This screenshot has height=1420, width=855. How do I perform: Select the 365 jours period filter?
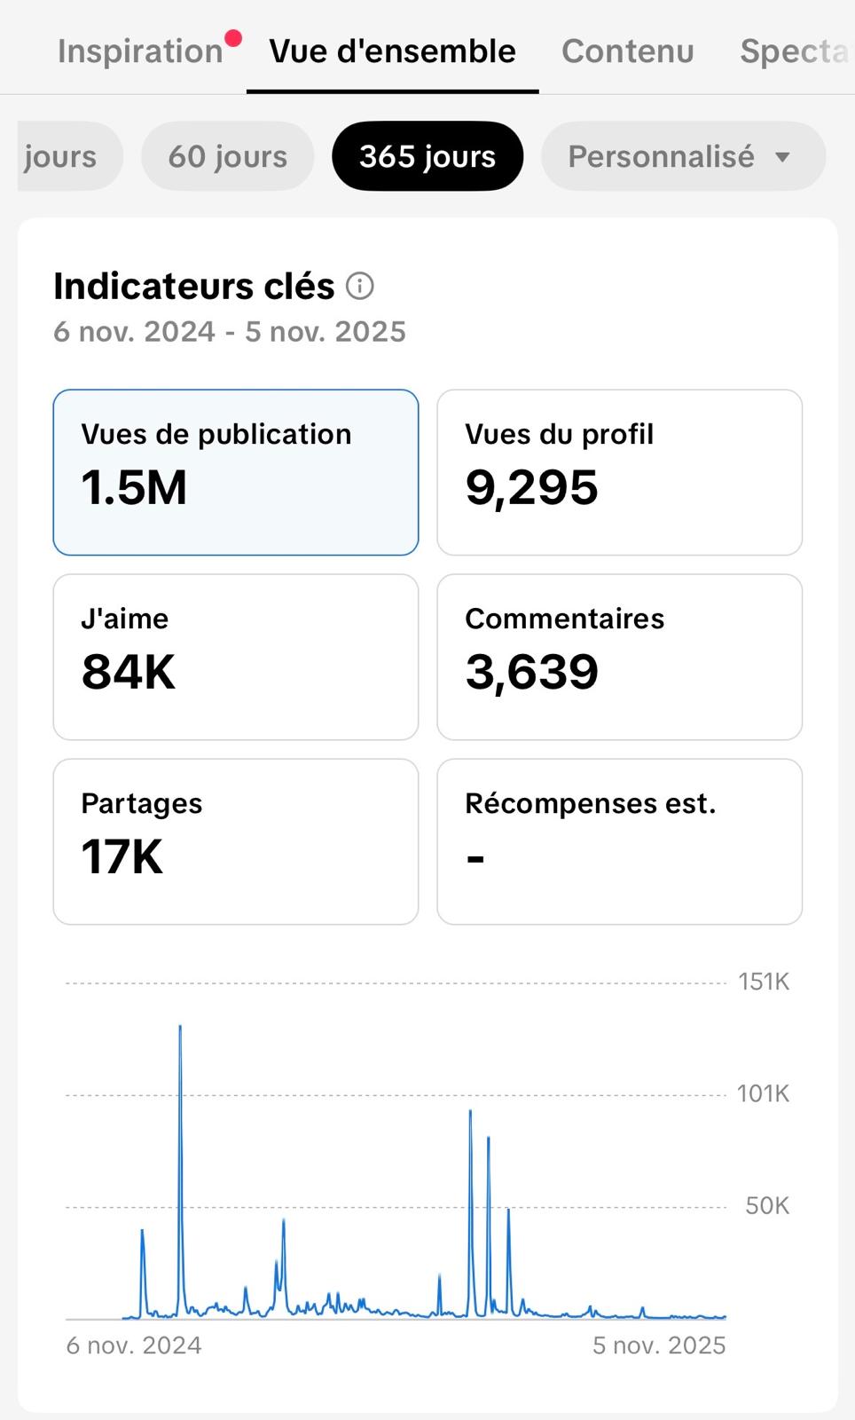coord(427,157)
